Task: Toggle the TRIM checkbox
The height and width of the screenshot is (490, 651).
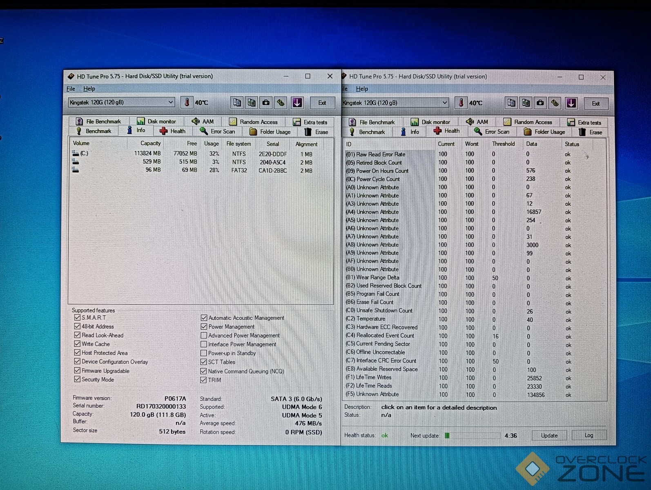Action: pos(203,380)
